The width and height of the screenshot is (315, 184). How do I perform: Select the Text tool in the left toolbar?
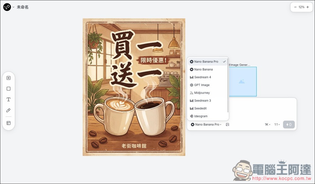(9, 99)
